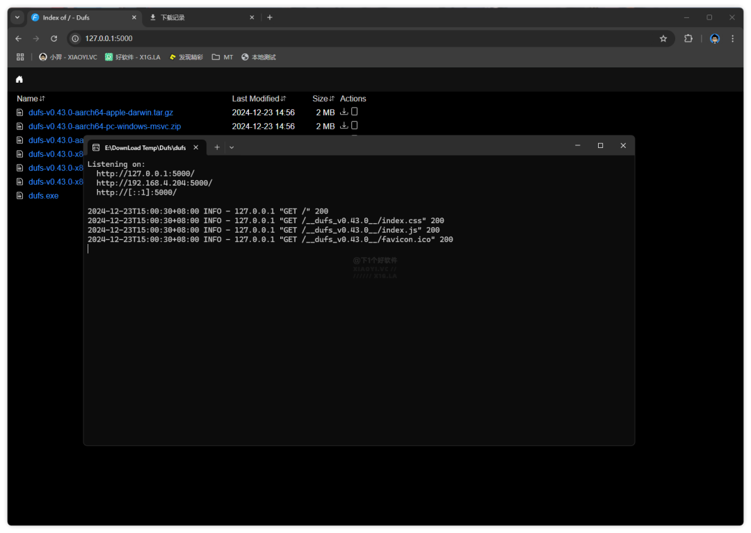The image size is (751, 533).
Task: Reload the page with the refresh icon
Action: click(54, 39)
